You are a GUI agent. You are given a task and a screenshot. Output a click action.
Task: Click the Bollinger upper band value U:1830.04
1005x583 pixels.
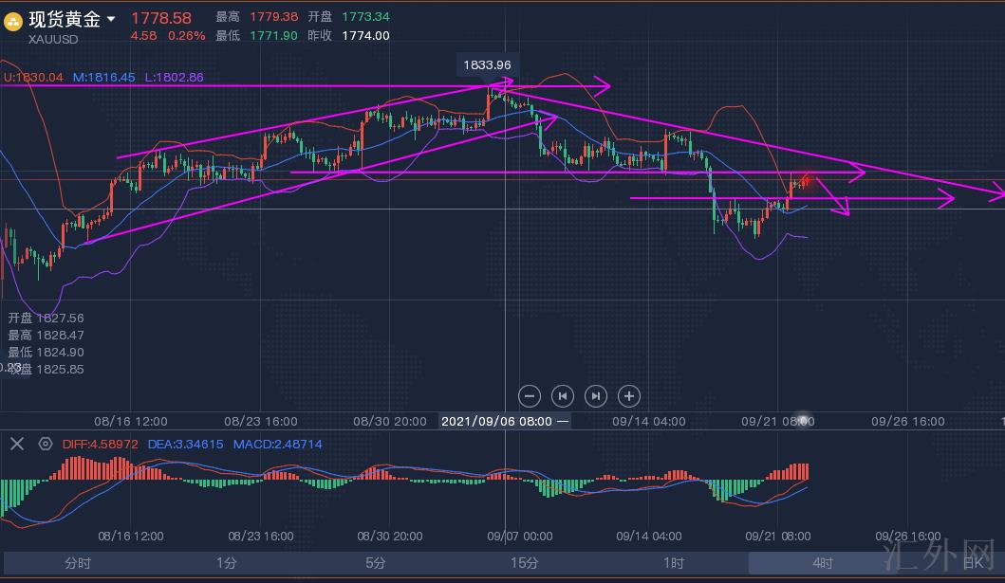33,77
